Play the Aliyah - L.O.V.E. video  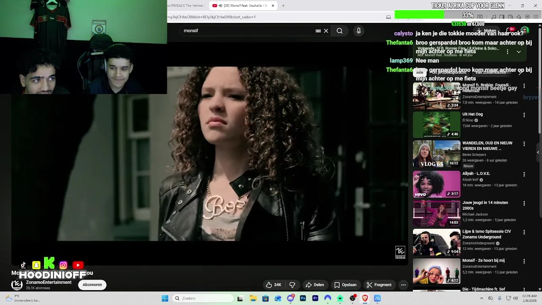pos(437,184)
